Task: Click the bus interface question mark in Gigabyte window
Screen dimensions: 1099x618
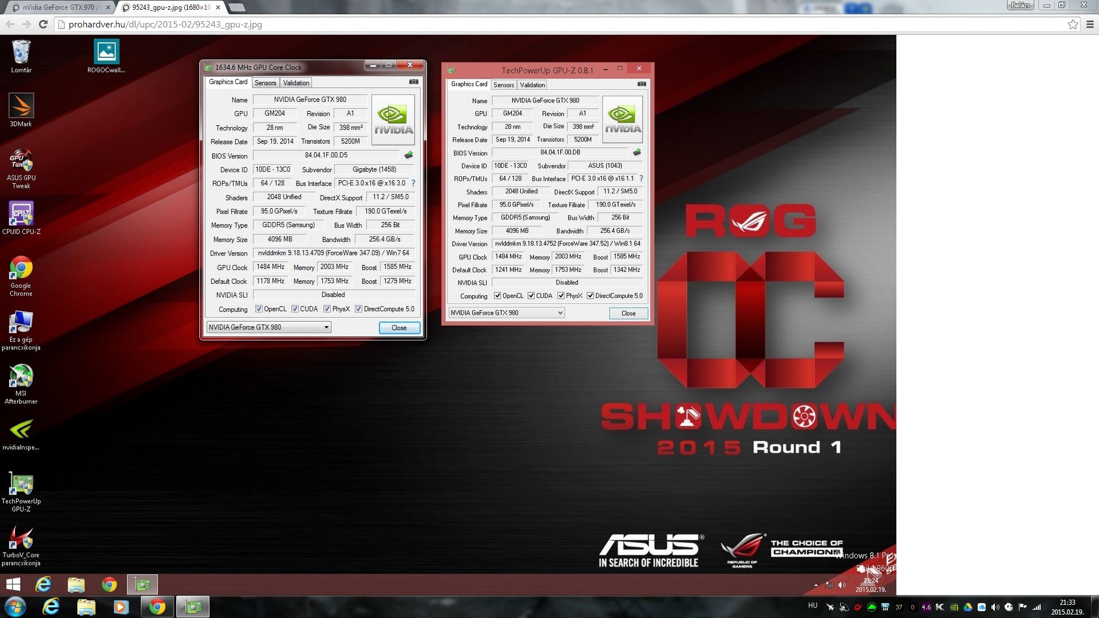Action: click(x=413, y=183)
